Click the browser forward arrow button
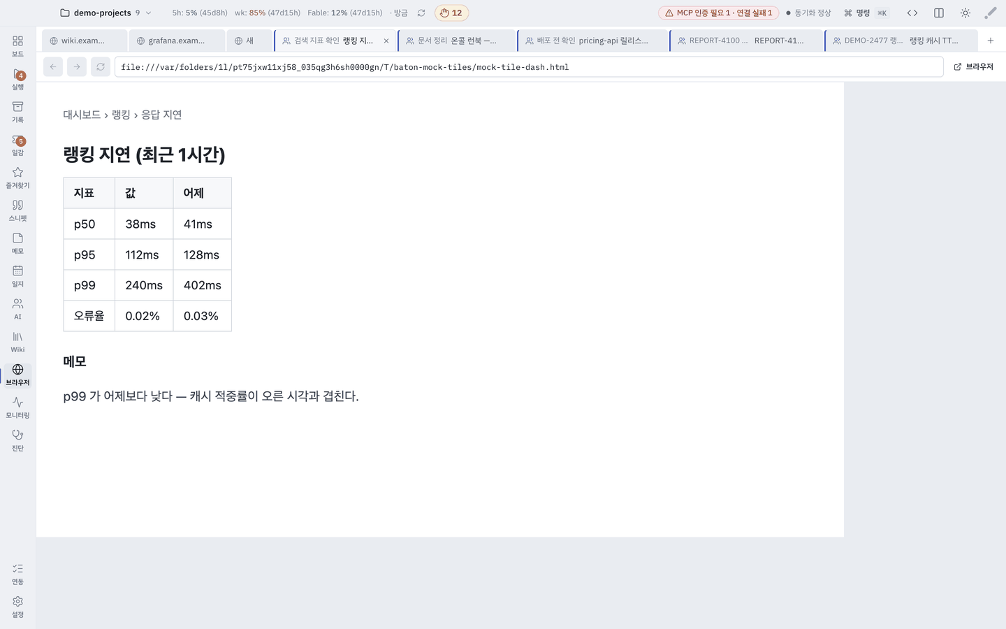1006x629 pixels. [77, 67]
